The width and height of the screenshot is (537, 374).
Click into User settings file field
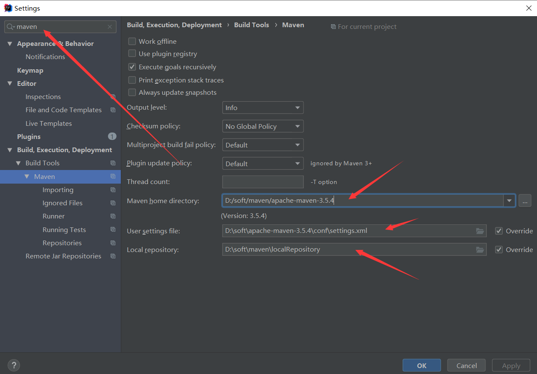click(x=354, y=231)
